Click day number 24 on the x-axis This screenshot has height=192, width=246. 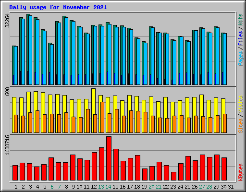(x=180, y=187)
